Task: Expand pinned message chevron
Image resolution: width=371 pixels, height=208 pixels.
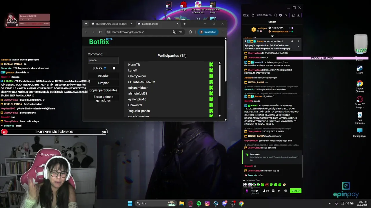Action: tap(298, 47)
